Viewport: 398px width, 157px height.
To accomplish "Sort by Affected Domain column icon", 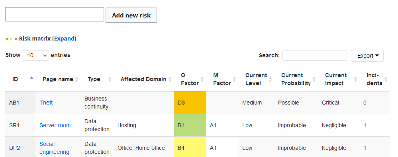I will pyautogui.click(x=170, y=79).
